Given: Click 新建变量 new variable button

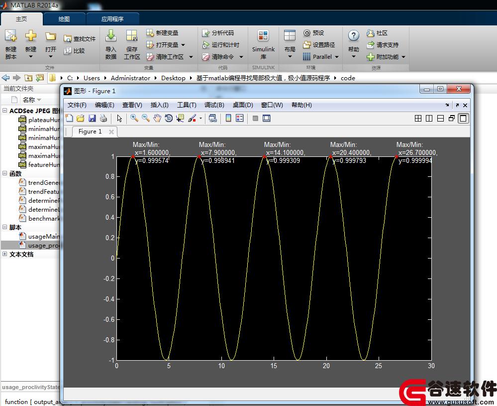Looking at the screenshot, I should pyautogui.click(x=162, y=33).
